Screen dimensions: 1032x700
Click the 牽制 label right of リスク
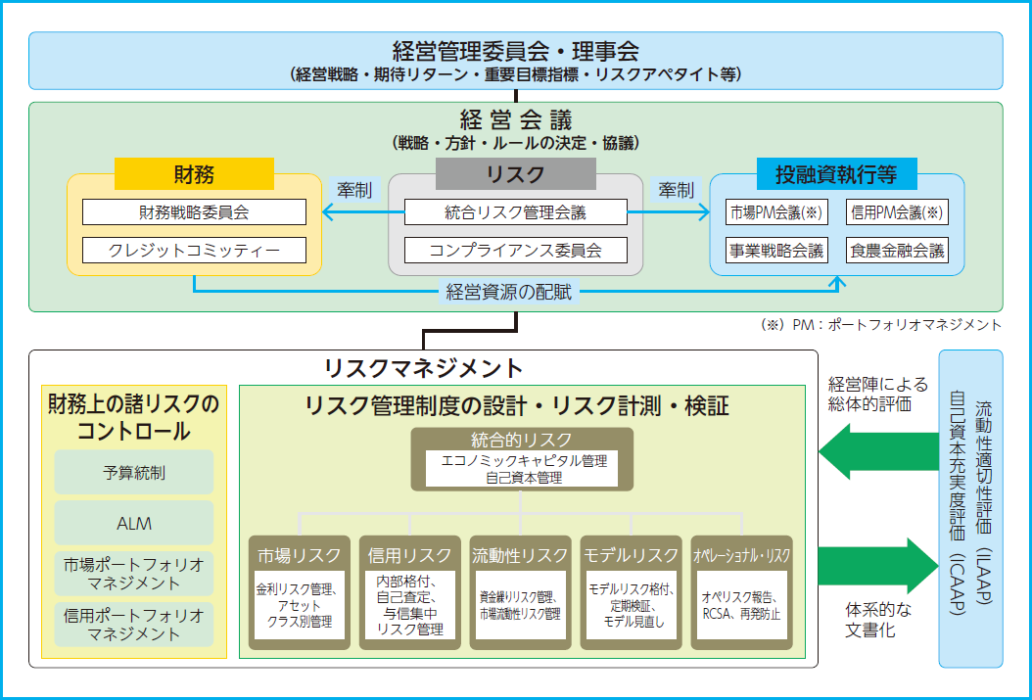coord(677,190)
